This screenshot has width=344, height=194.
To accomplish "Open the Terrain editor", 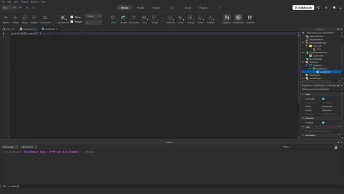I will [x=123, y=19].
